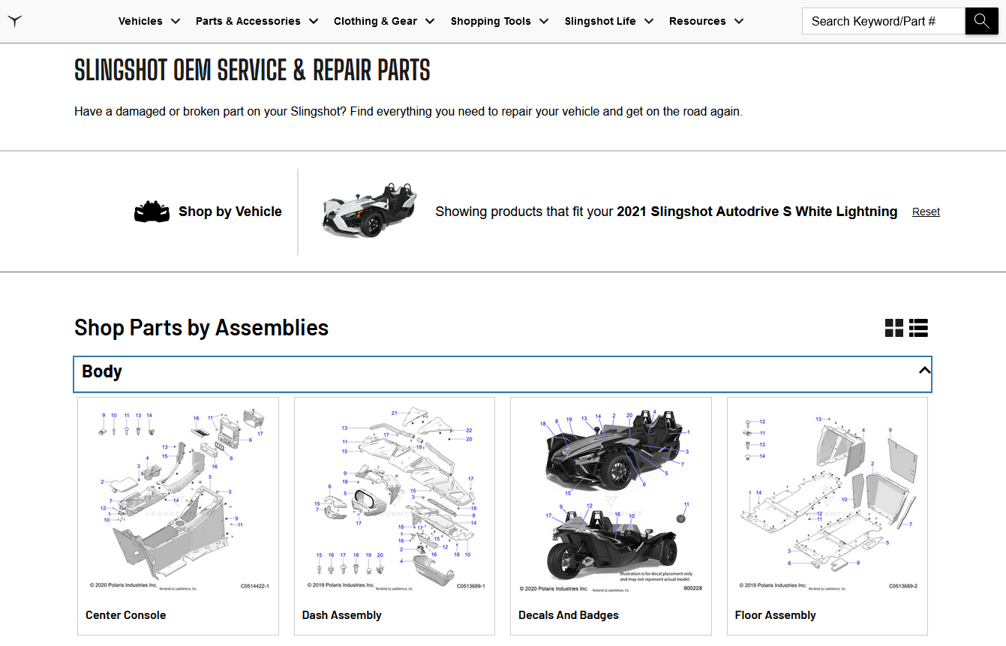Open the Floor Assembly diagram

[x=827, y=499]
